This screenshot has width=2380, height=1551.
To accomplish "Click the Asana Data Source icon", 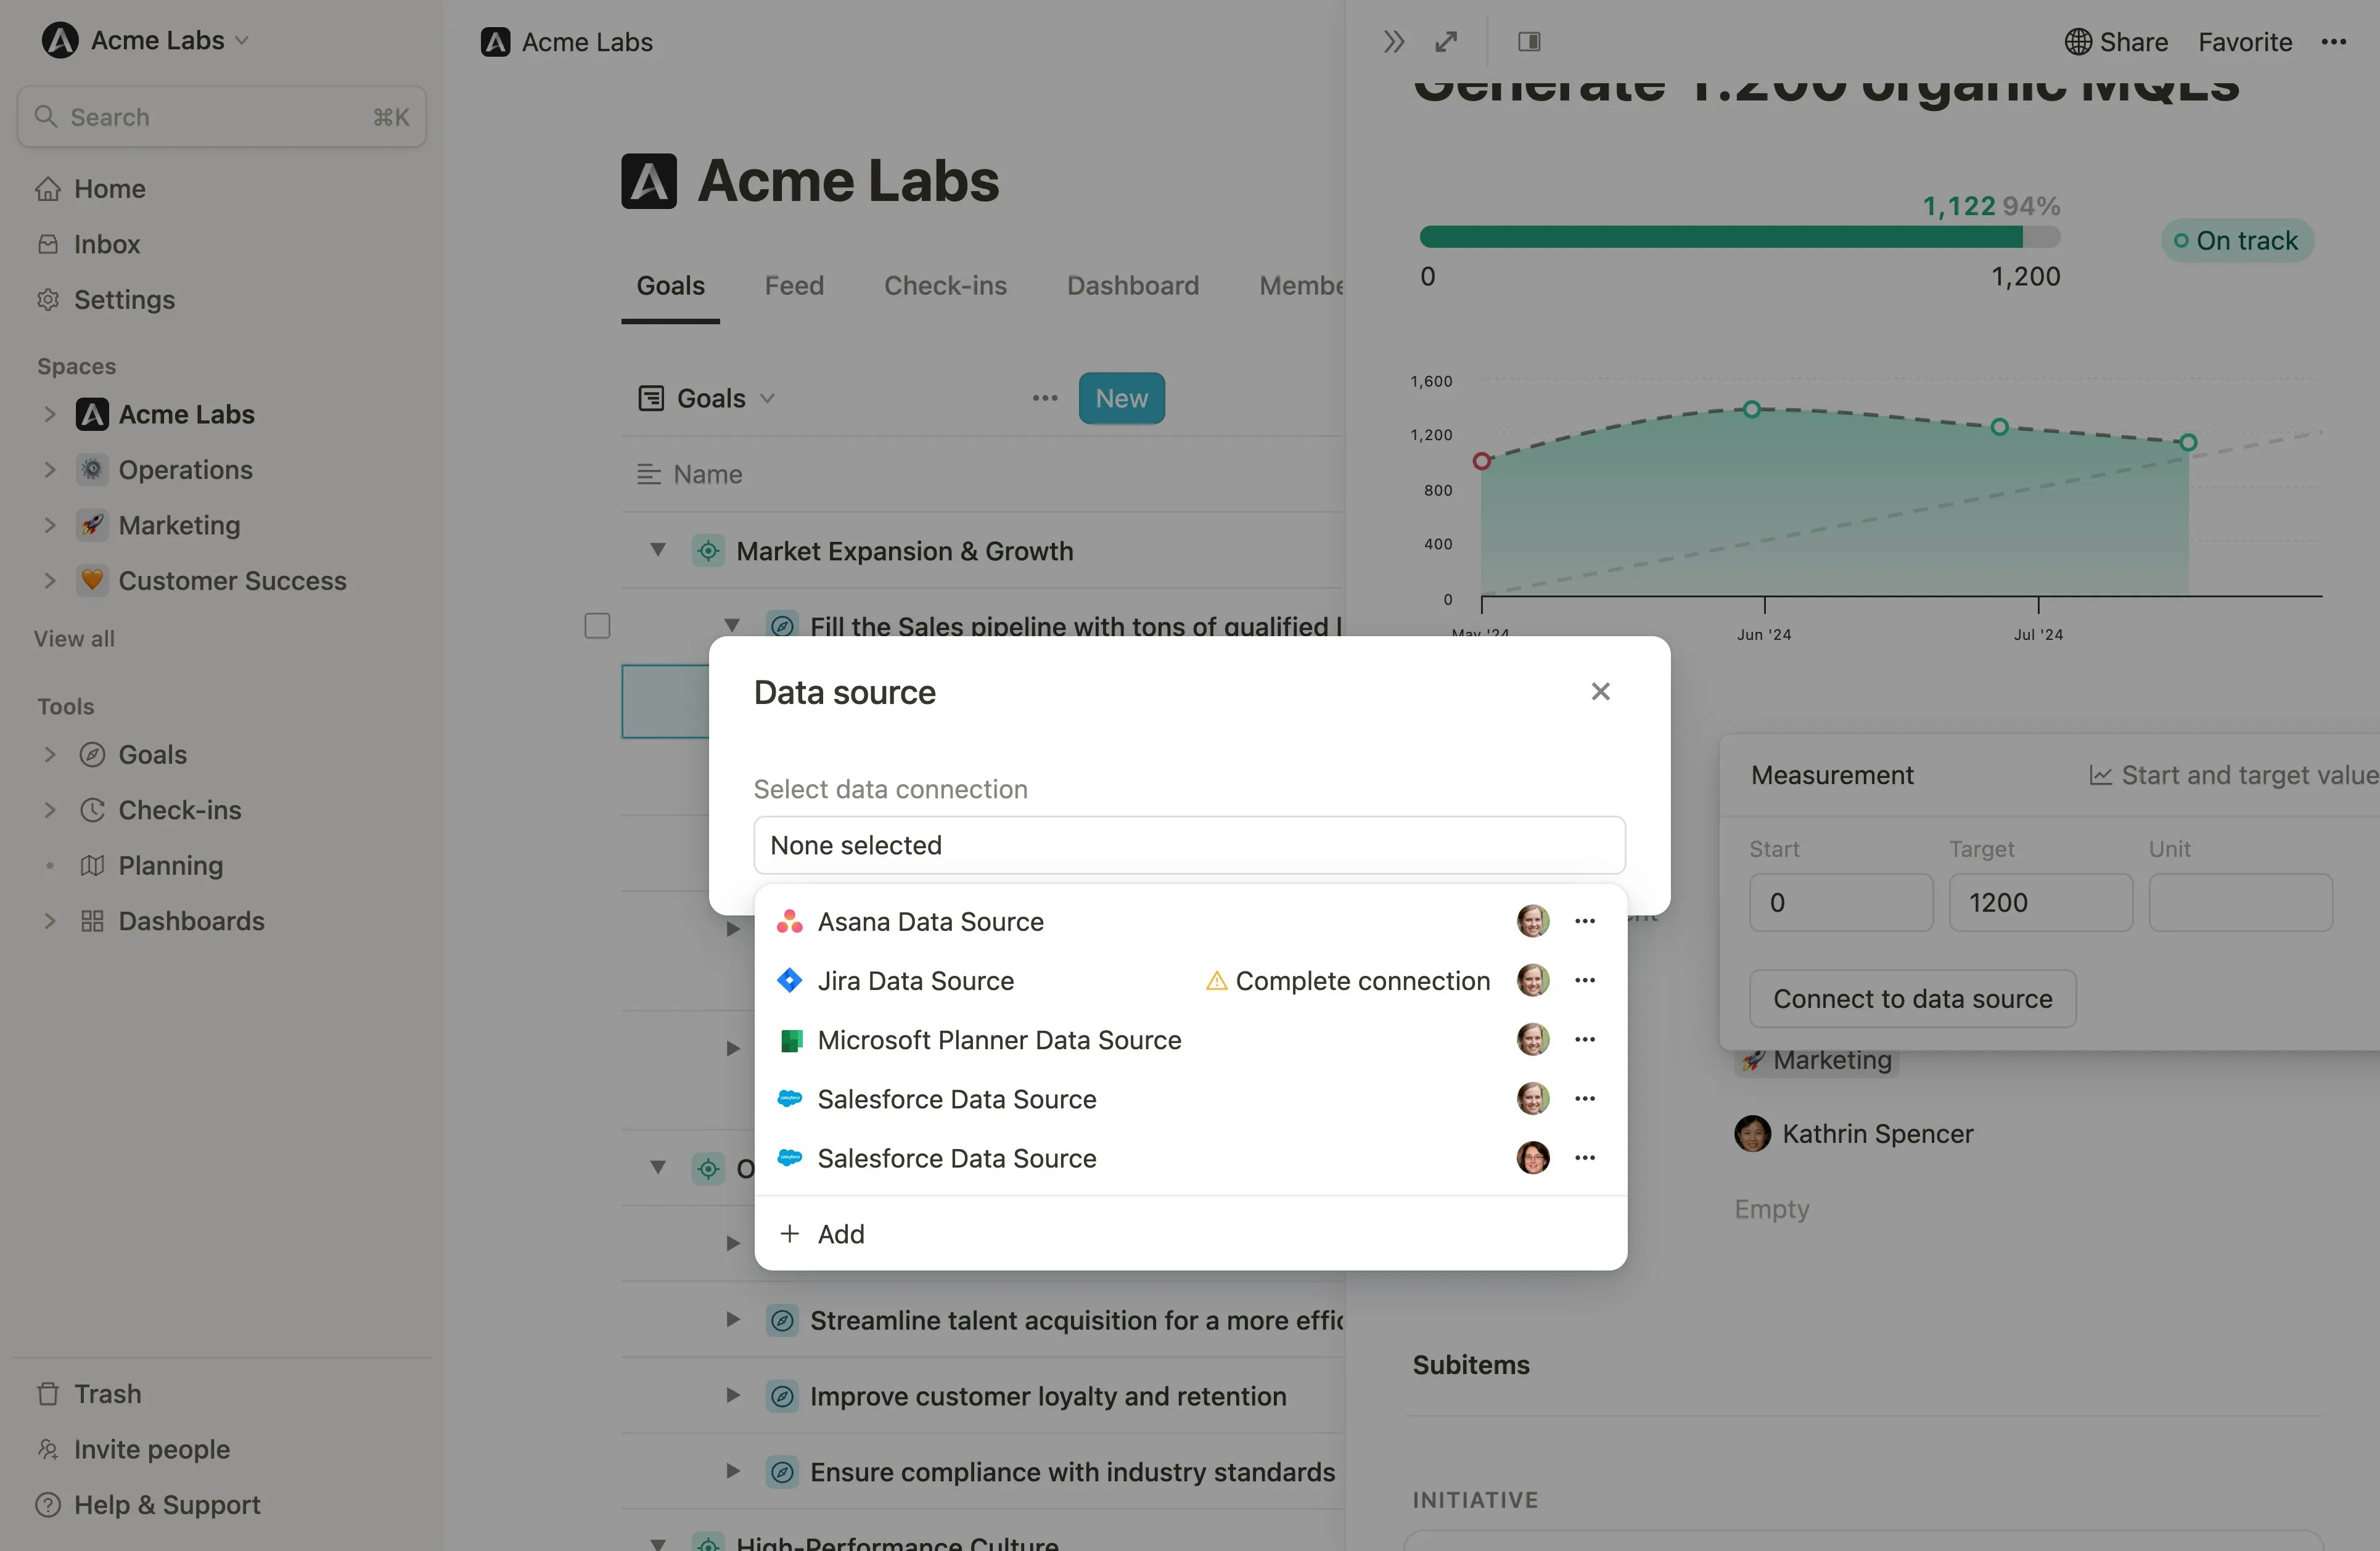I will click(x=789, y=921).
